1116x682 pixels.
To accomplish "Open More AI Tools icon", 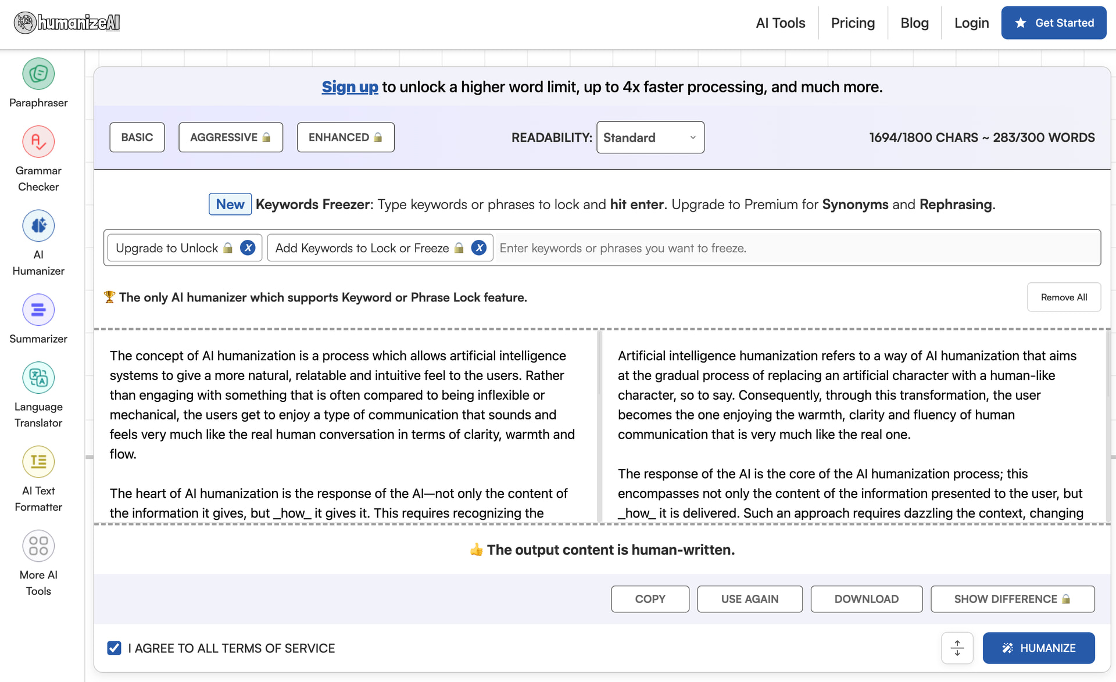I will pyautogui.click(x=38, y=546).
